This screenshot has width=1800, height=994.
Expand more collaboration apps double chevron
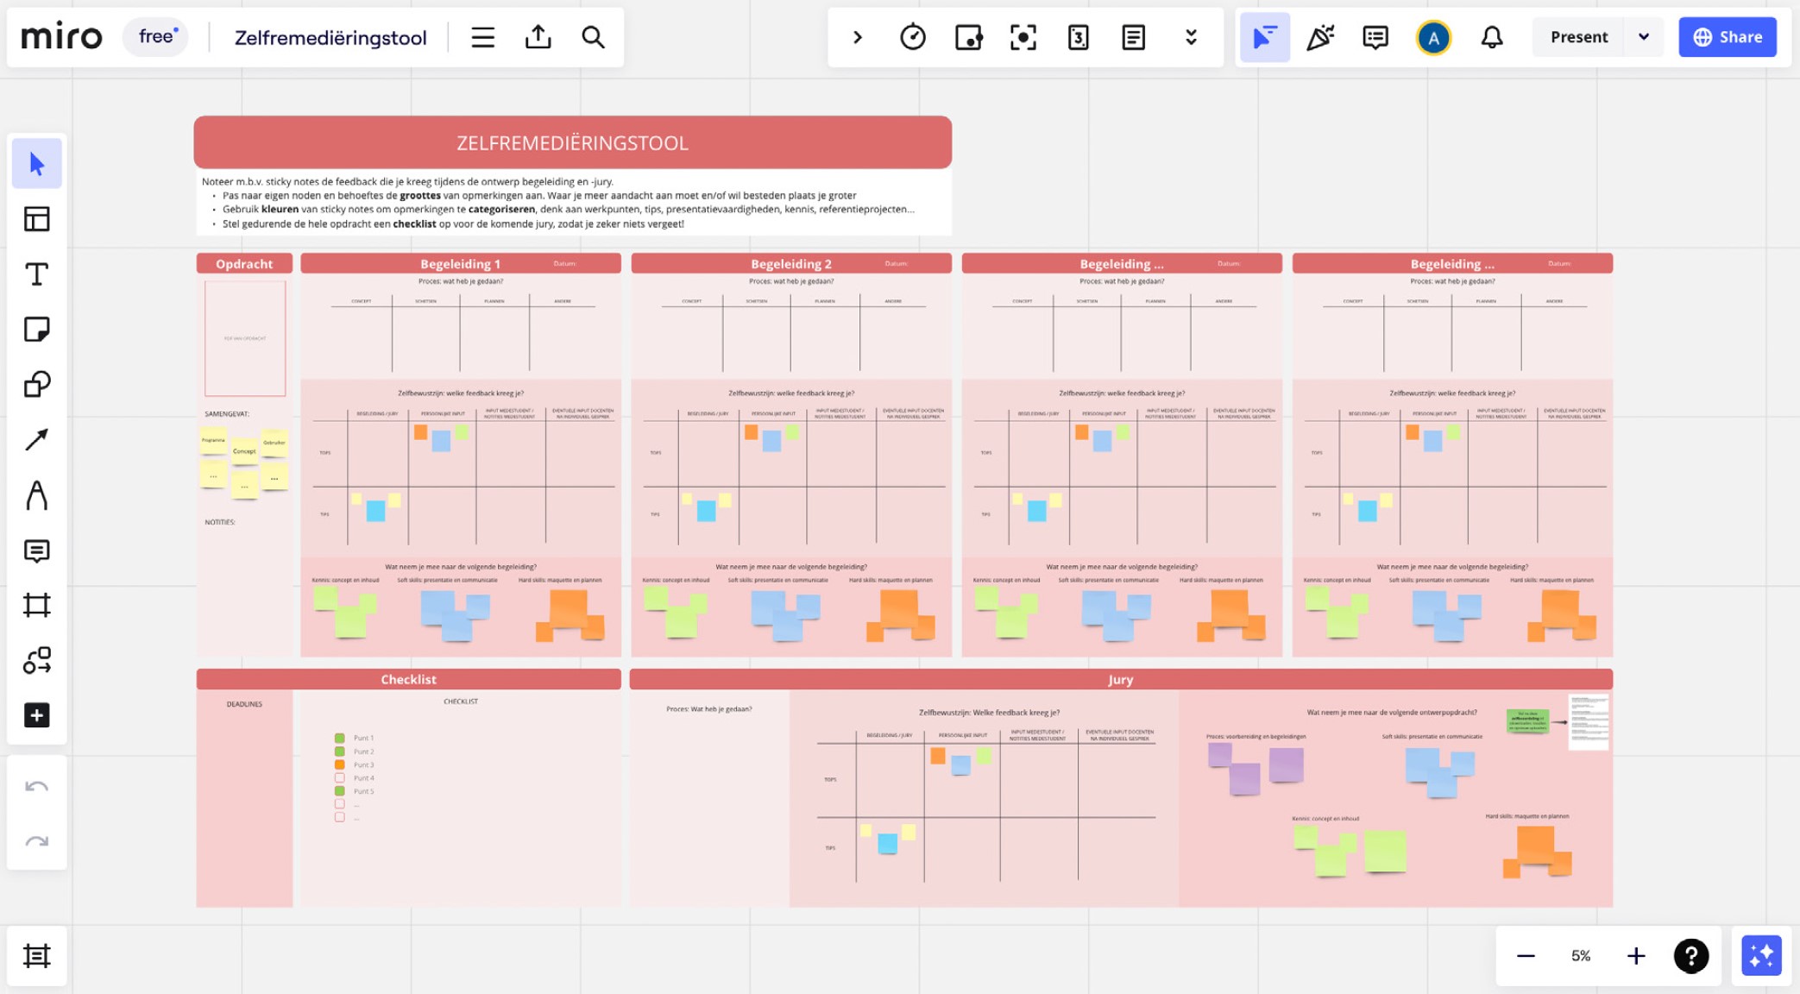coord(1191,37)
